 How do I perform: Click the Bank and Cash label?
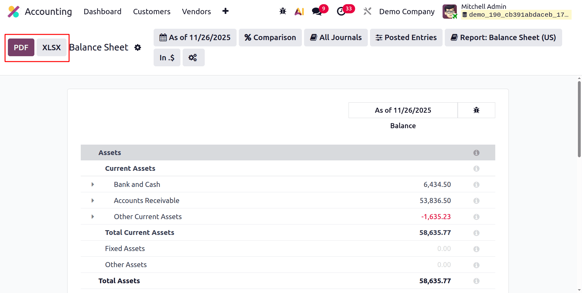pyautogui.click(x=137, y=184)
